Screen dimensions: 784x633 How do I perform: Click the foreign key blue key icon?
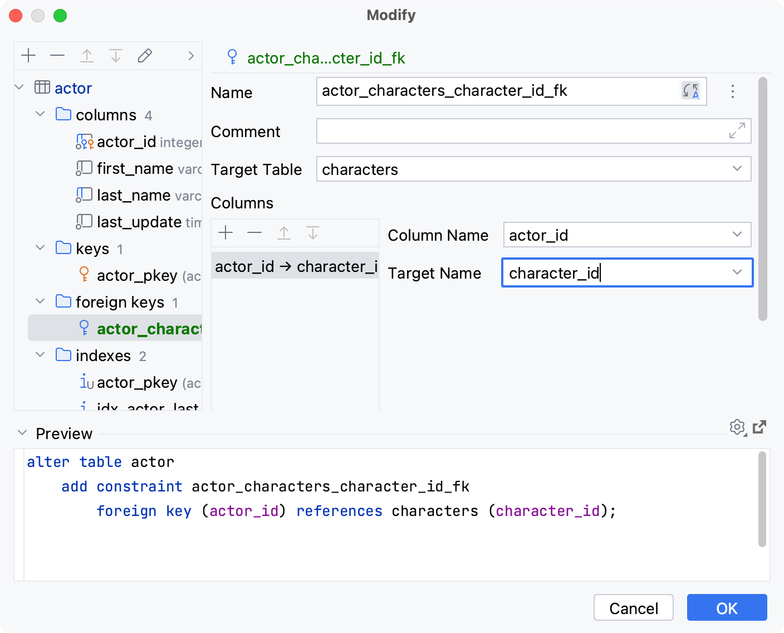pos(84,328)
